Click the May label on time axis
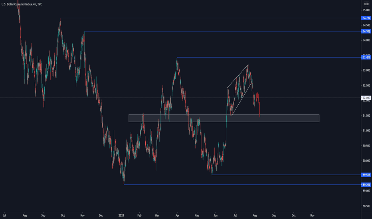Image resolution: width=372 pixels, height=219 pixels. click(197, 215)
